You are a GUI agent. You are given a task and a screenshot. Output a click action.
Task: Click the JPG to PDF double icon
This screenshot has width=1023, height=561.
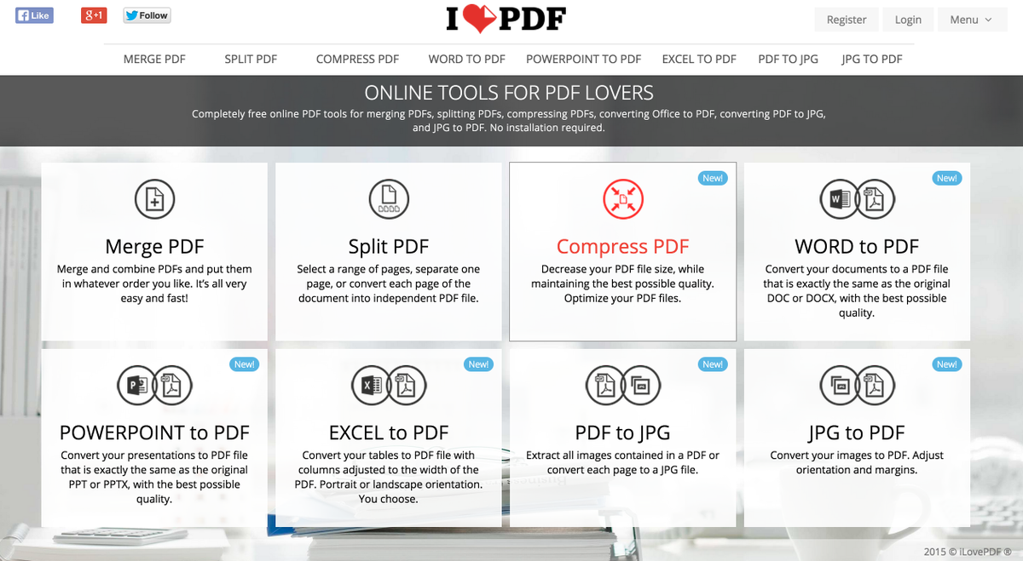[857, 386]
